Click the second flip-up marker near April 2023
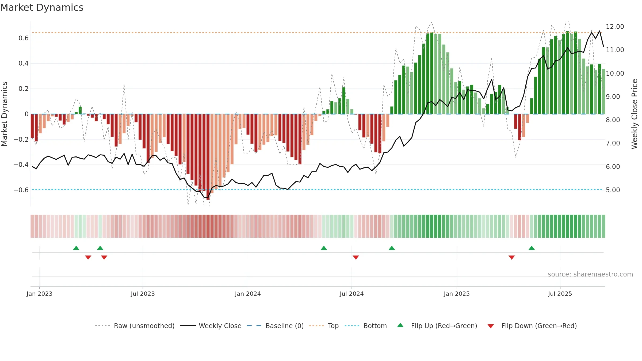This screenshot has height=361, width=642. tap(100, 248)
